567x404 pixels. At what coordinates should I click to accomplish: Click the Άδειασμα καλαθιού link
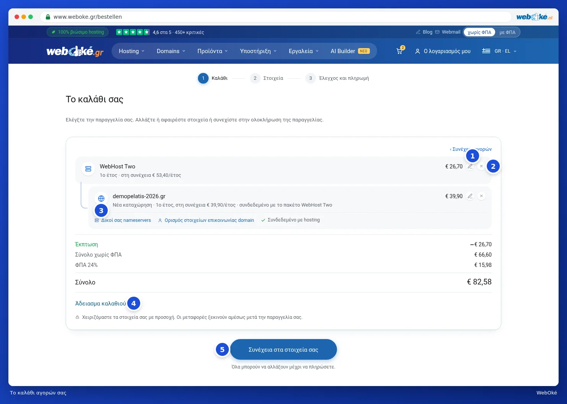click(x=100, y=304)
